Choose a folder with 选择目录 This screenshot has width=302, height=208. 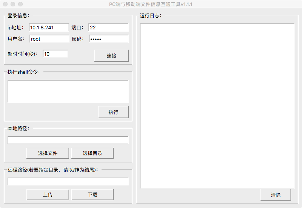click(92, 153)
